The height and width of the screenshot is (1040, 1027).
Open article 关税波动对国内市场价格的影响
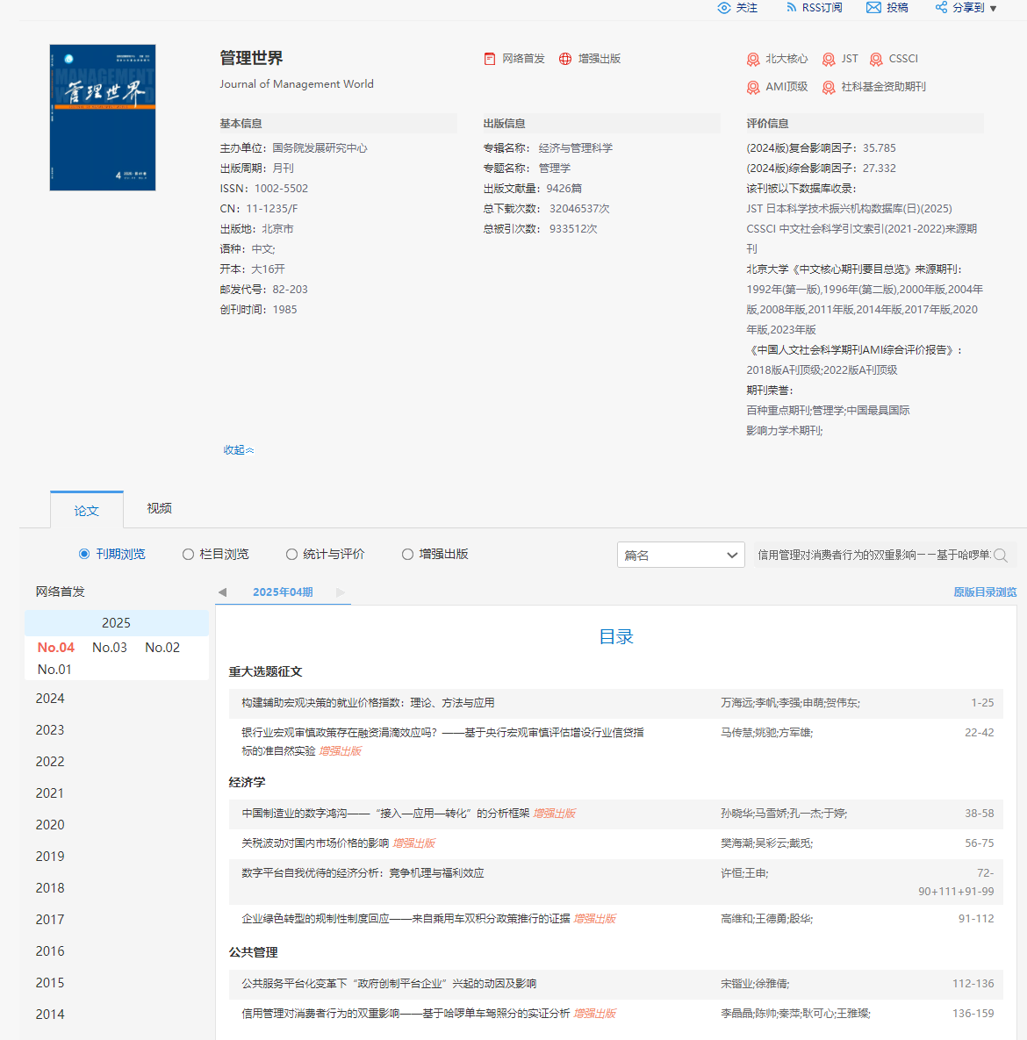click(315, 843)
